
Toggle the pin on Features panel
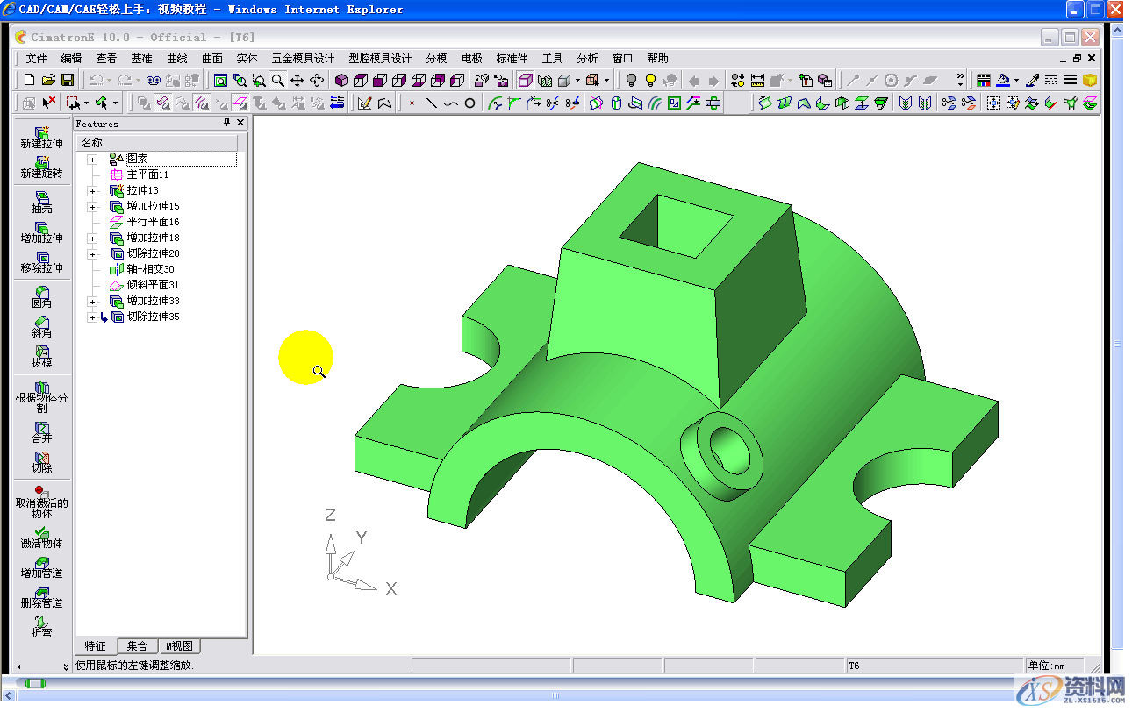click(226, 124)
